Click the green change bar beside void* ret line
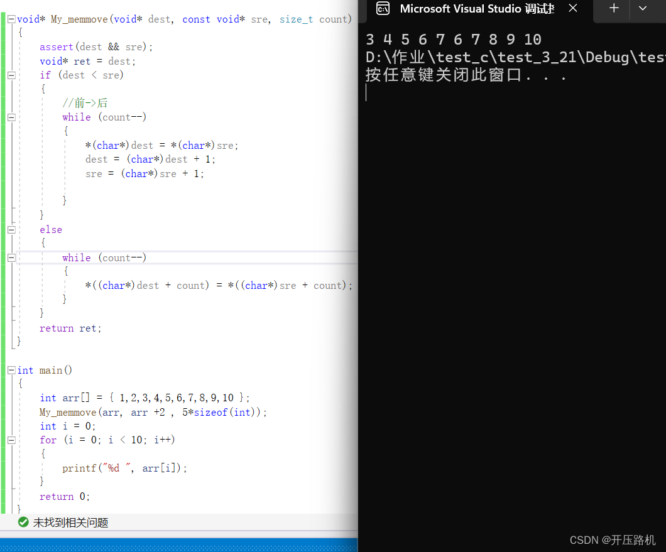 4,61
